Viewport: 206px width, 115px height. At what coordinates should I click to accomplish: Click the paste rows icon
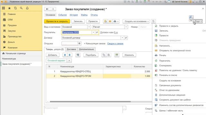(x=109, y=55)
